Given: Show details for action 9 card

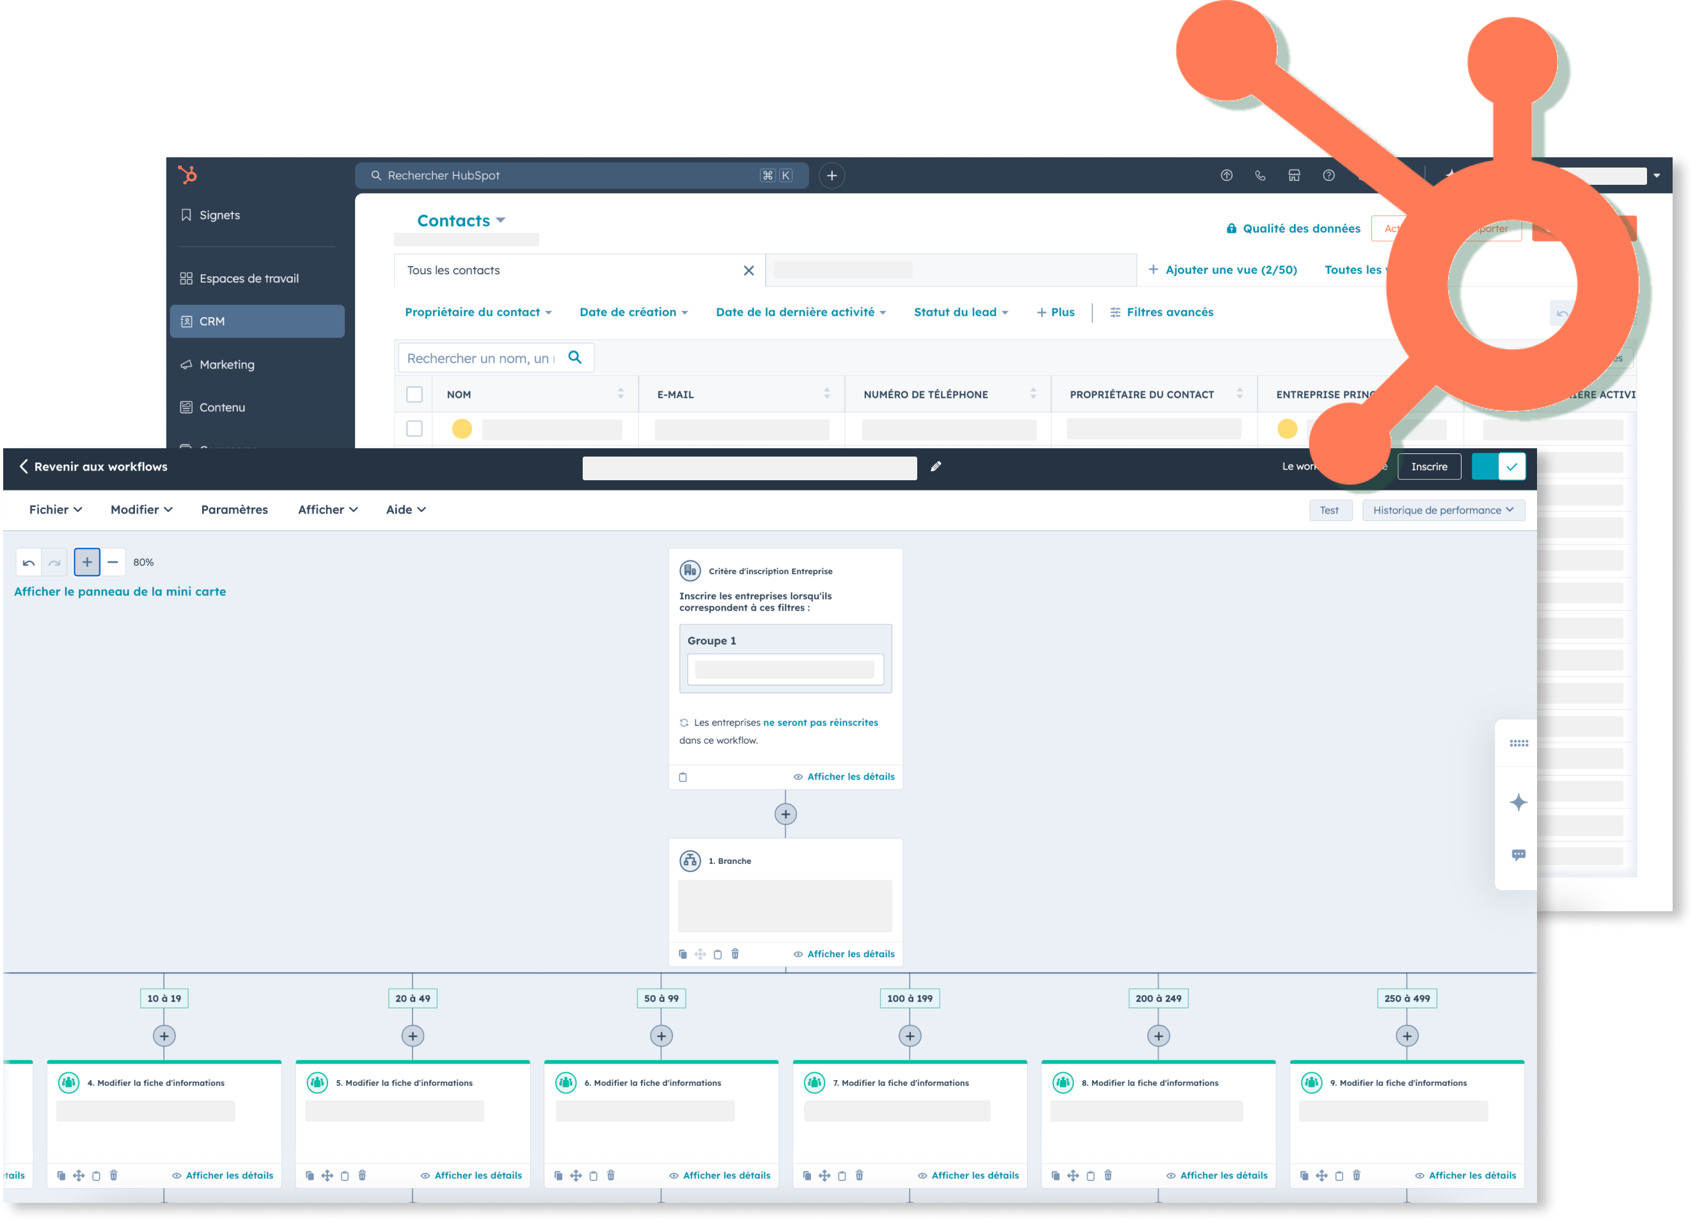Looking at the screenshot, I should [1465, 1176].
